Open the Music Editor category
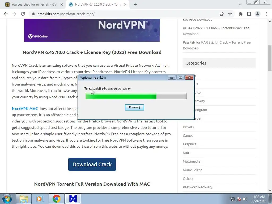 (x=192, y=170)
